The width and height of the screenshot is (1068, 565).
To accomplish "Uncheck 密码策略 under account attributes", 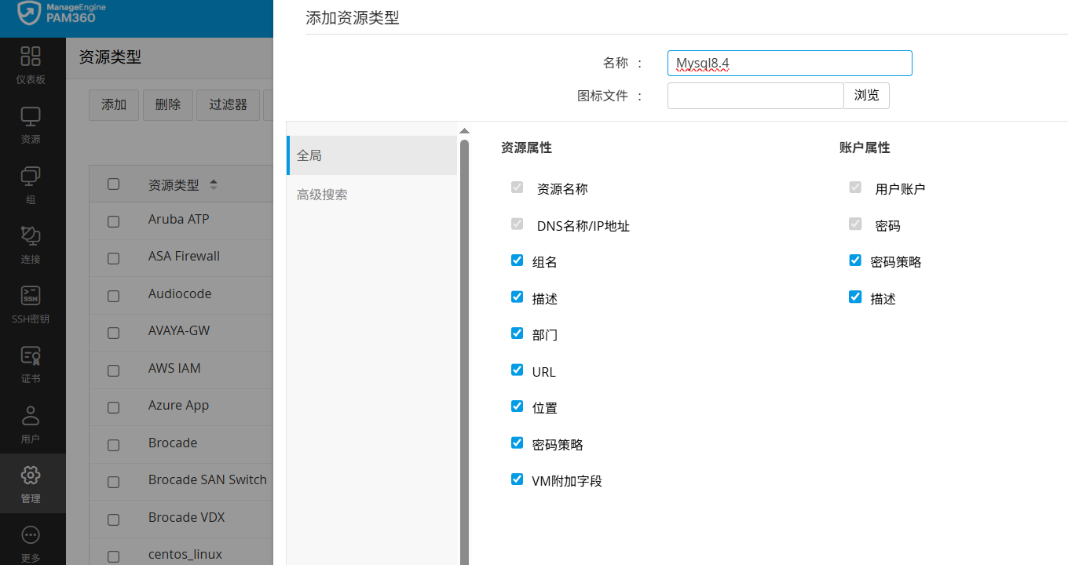I will tap(855, 261).
